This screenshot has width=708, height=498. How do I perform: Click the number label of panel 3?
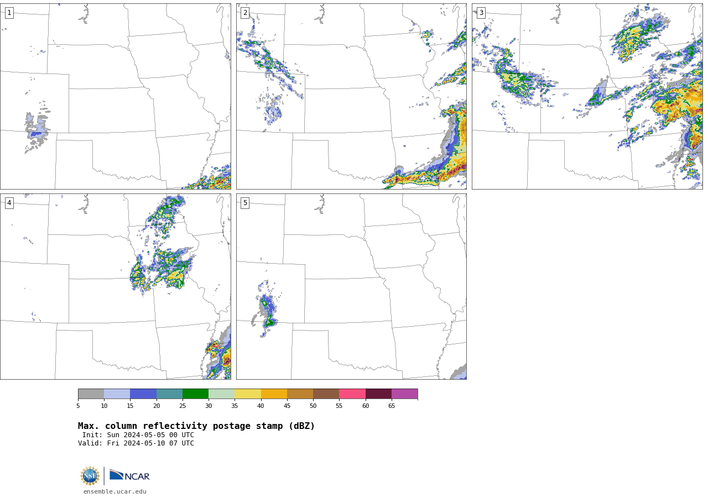(x=481, y=13)
